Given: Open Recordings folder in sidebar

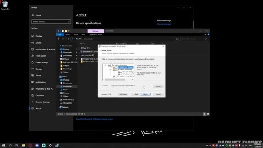Looking at the screenshot, I should (x=67, y=69).
